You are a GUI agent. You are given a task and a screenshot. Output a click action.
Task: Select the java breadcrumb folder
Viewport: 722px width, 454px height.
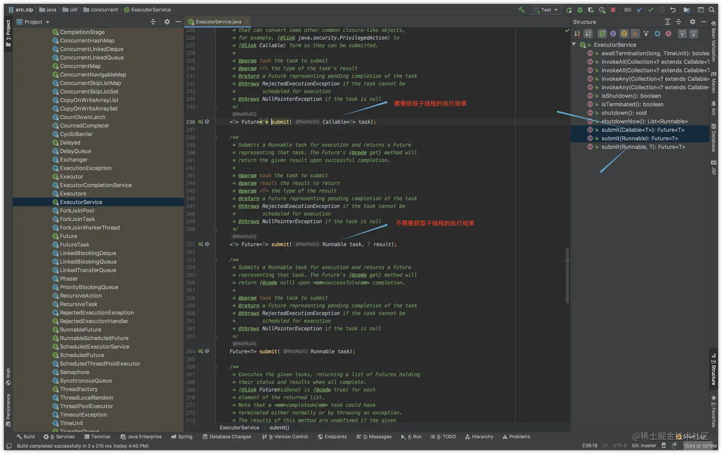pyautogui.click(x=47, y=10)
